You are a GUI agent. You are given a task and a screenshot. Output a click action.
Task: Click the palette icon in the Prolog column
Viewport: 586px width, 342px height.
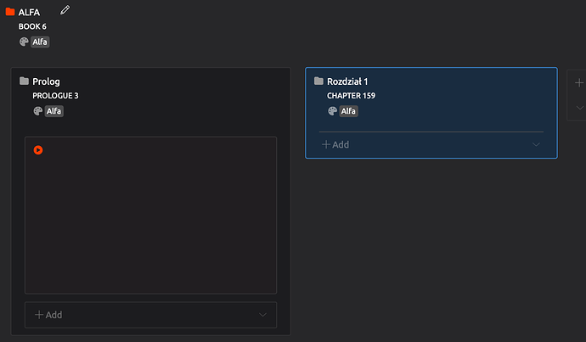point(37,110)
